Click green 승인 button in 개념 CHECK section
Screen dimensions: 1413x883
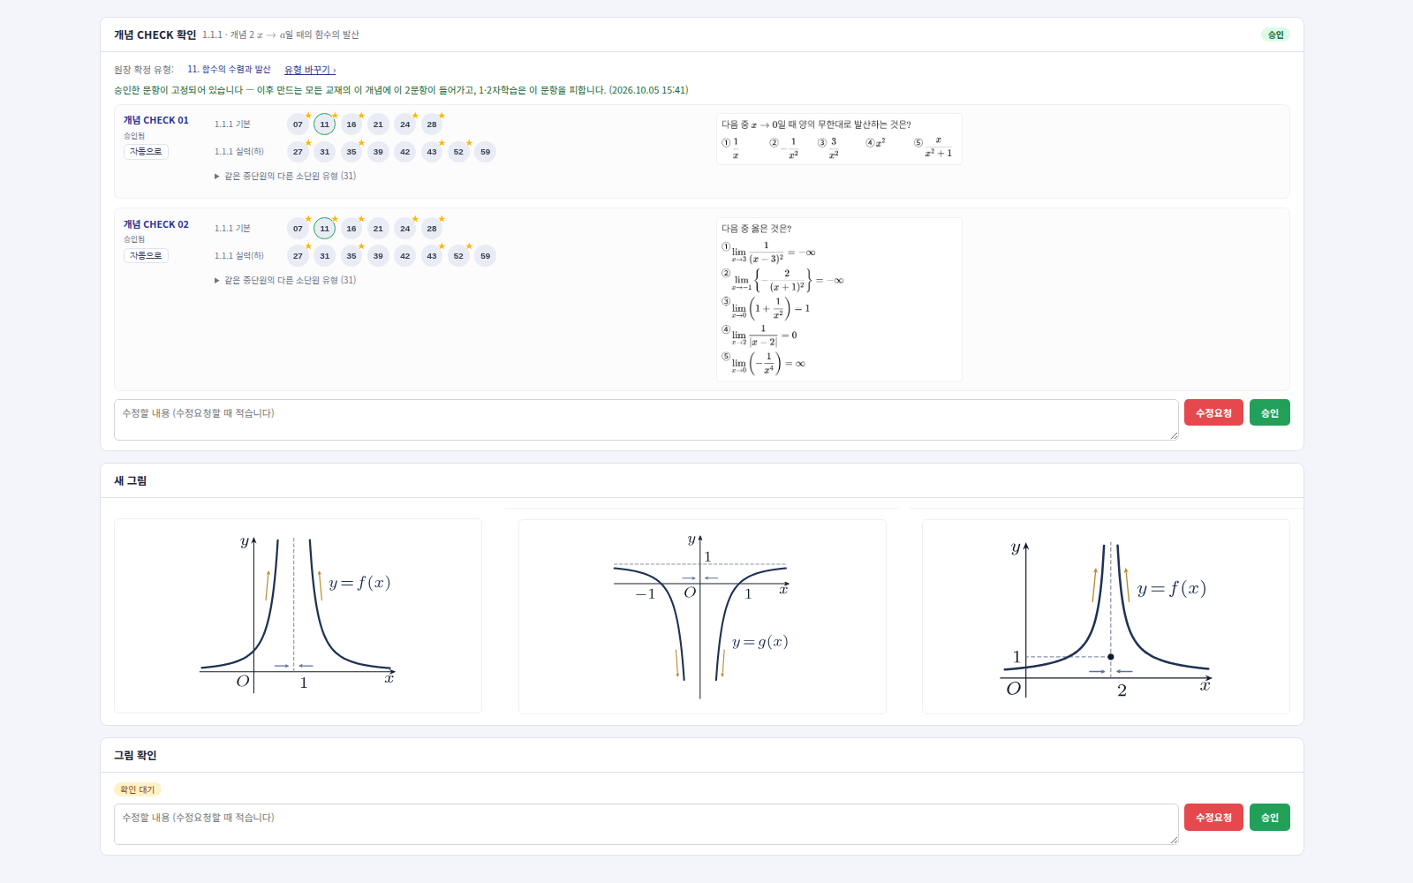(x=1270, y=412)
